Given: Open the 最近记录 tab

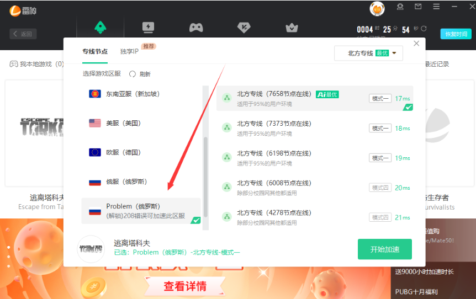Looking at the screenshot, I should tap(437, 64).
